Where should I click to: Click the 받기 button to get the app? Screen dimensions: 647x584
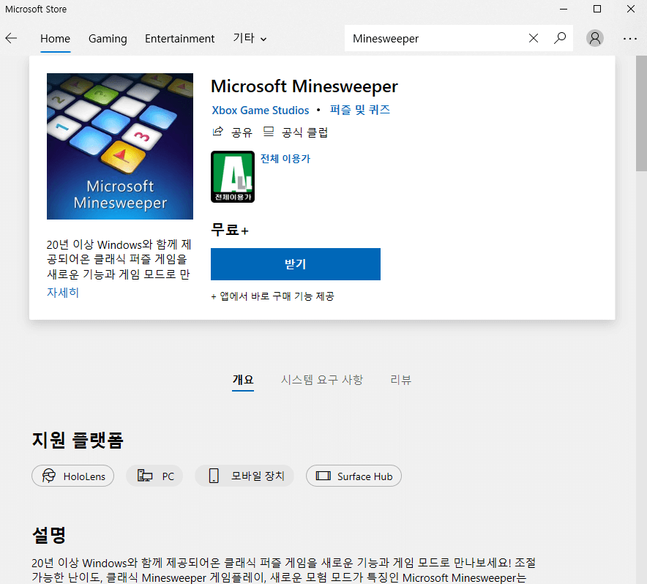(x=295, y=264)
